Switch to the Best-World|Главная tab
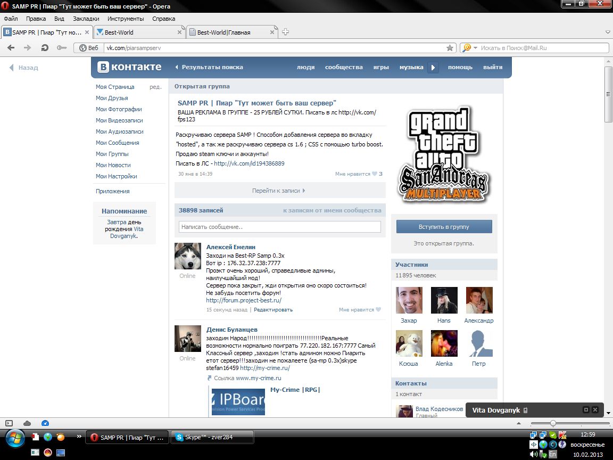Image resolution: width=613 pixels, height=460 pixels. tap(232, 32)
